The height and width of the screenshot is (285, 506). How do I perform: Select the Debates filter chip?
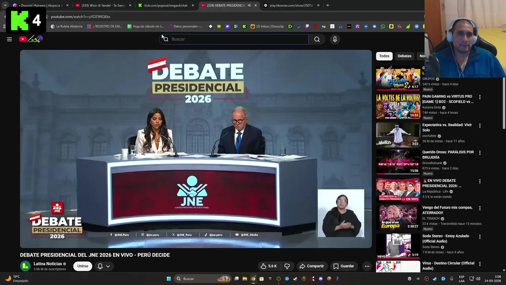coord(404,56)
